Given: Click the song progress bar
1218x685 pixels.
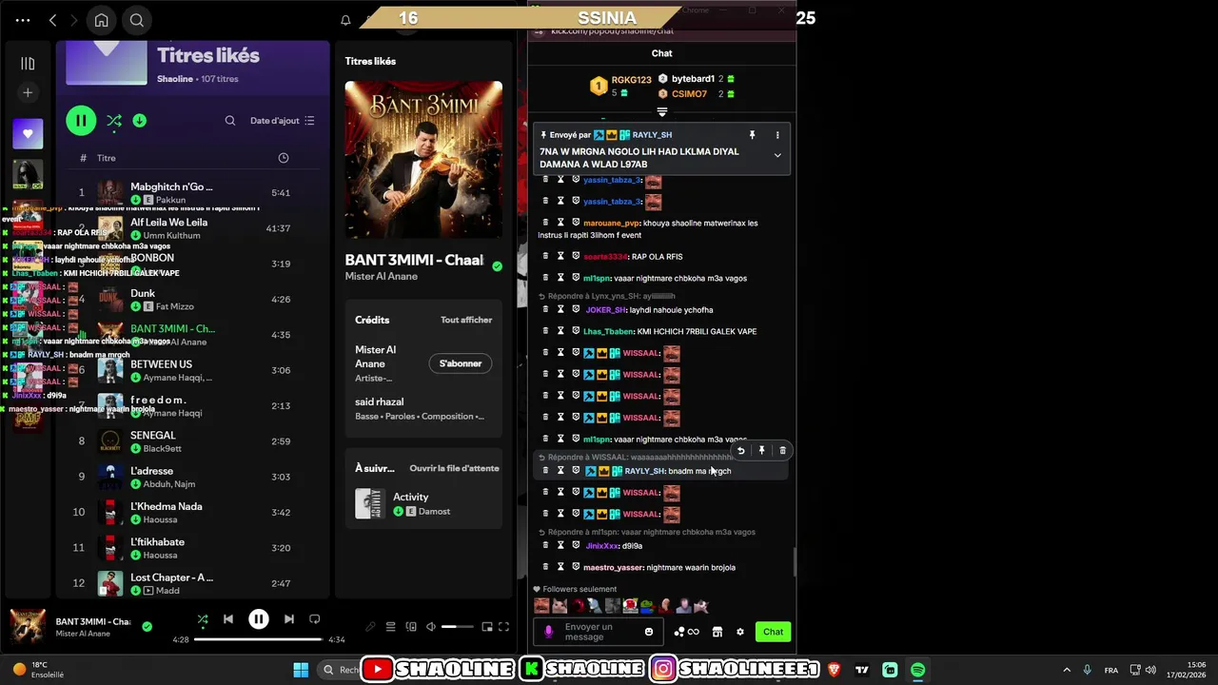Looking at the screenshot, I should coord(258,639).
